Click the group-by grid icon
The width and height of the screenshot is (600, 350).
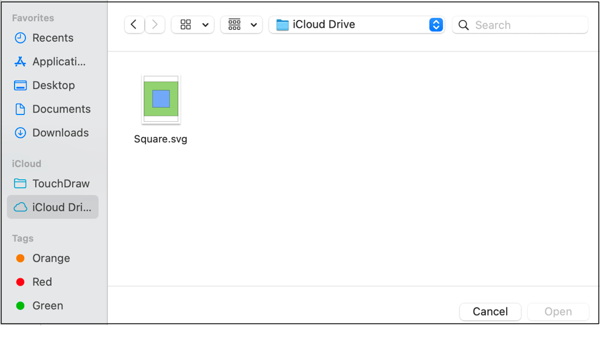(235, 25)
